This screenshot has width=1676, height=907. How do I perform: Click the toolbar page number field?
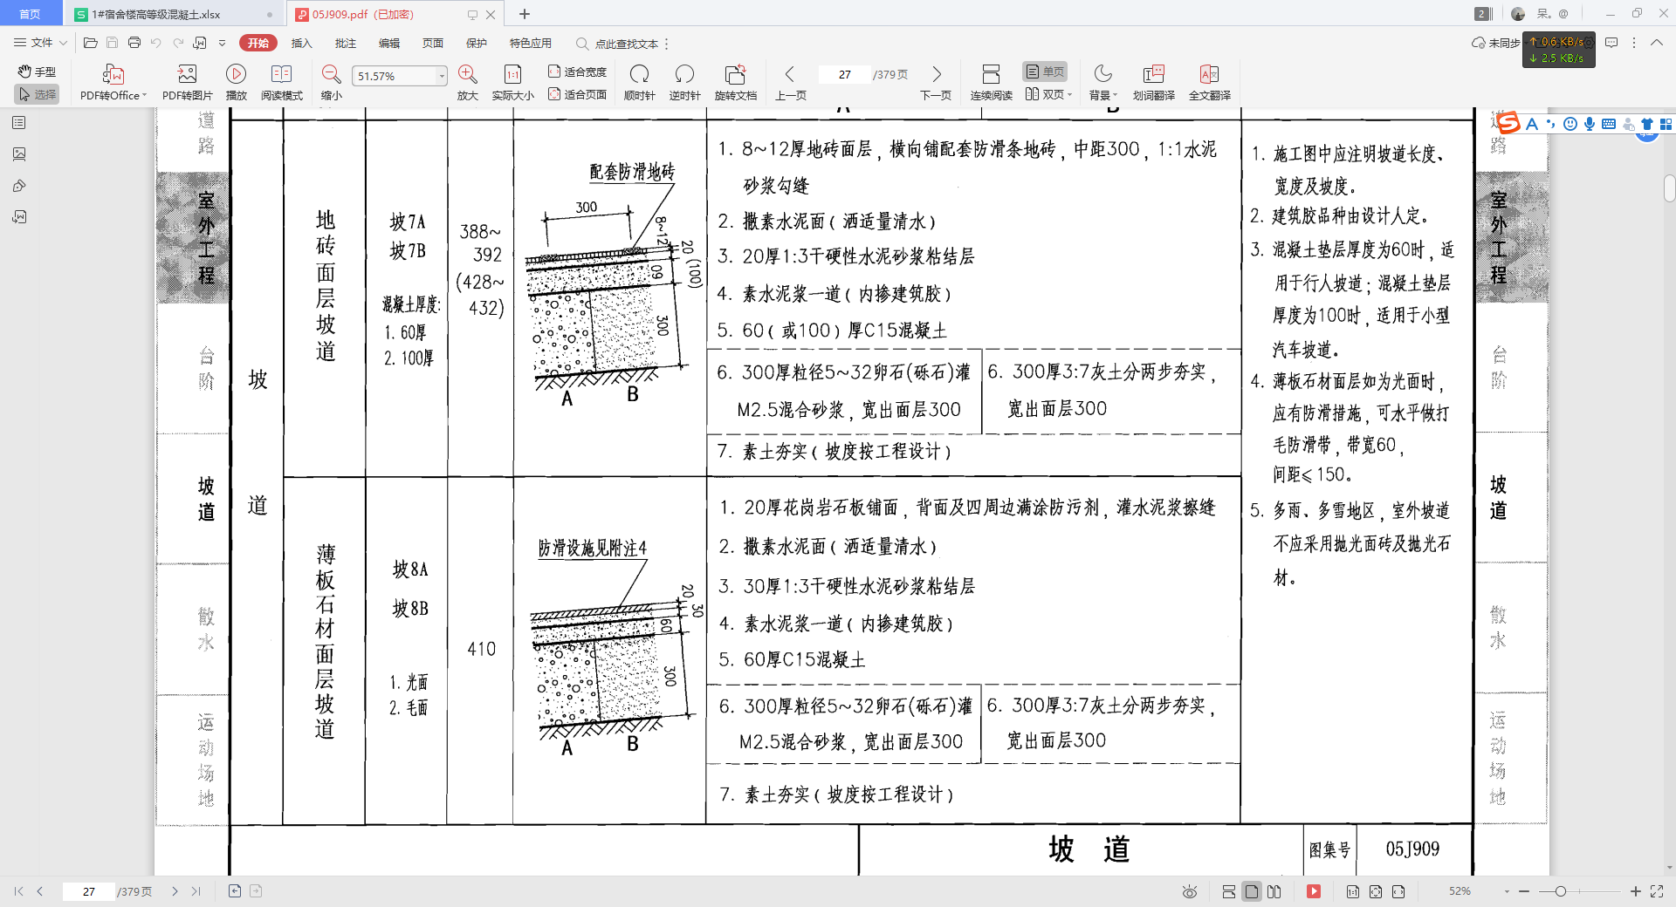[x=844, y=75]
